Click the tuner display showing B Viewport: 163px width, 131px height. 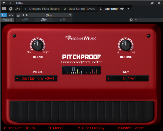pos(81,70)
